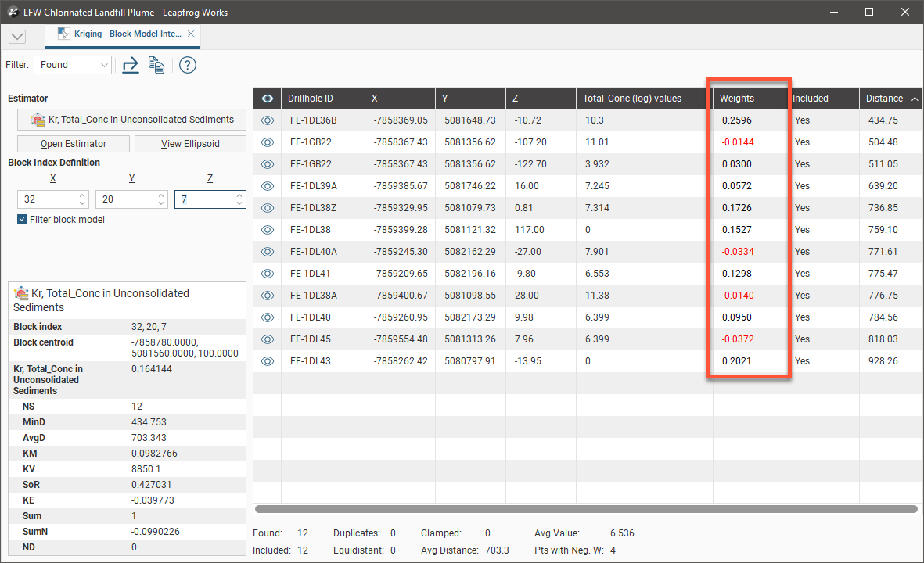
Task: Click the eye icon in table header
Action: click(268, 99)
